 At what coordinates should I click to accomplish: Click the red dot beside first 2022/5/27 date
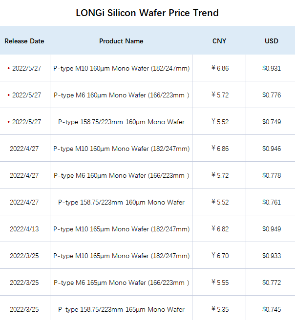point(9,68)
